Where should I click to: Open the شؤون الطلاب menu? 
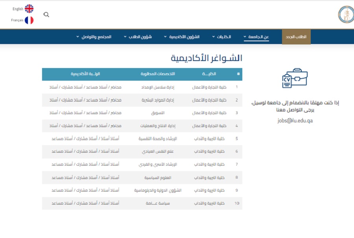point(138,37)
